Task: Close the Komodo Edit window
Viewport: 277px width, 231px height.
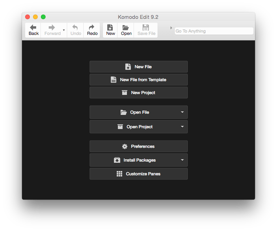Action: pyautogui.click(x=28, y=17)
